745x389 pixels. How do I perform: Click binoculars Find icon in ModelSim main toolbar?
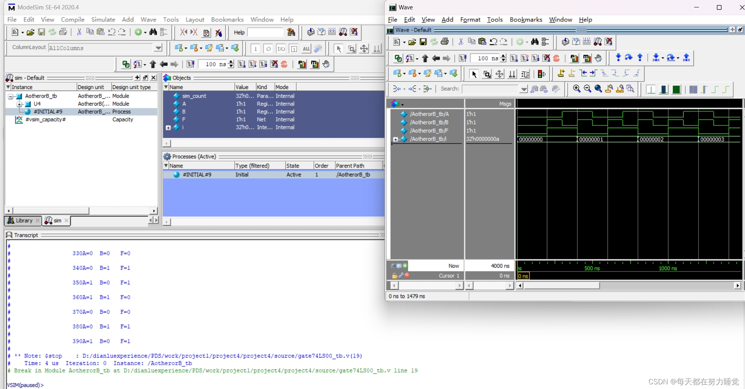[x=153, y=32]
